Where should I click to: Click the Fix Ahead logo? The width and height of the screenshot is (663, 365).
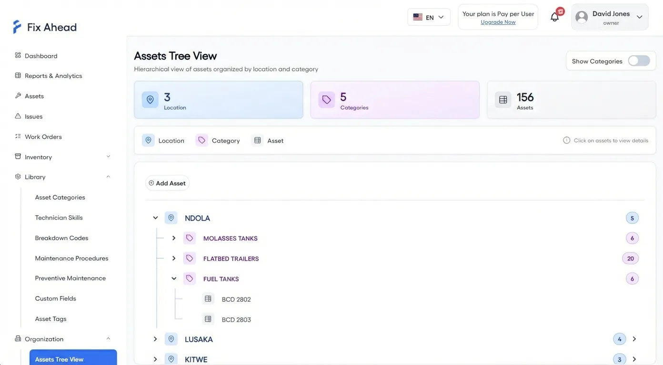(45, 27)
